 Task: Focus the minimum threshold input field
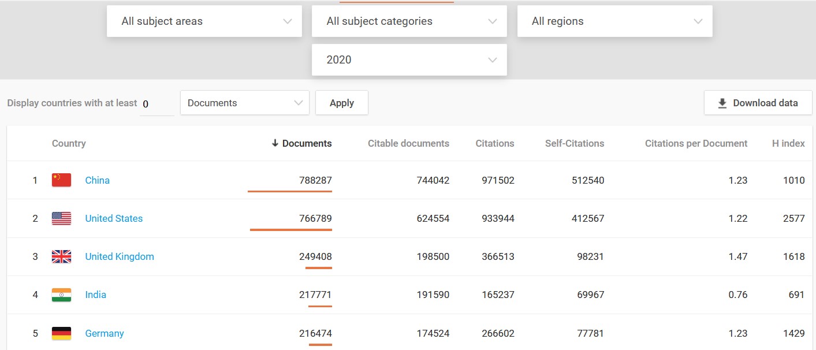tap(157, 104)
